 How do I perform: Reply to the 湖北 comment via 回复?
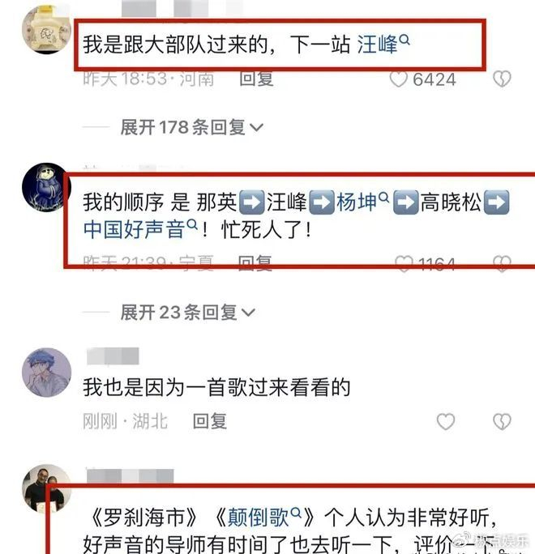pos(210,421)
